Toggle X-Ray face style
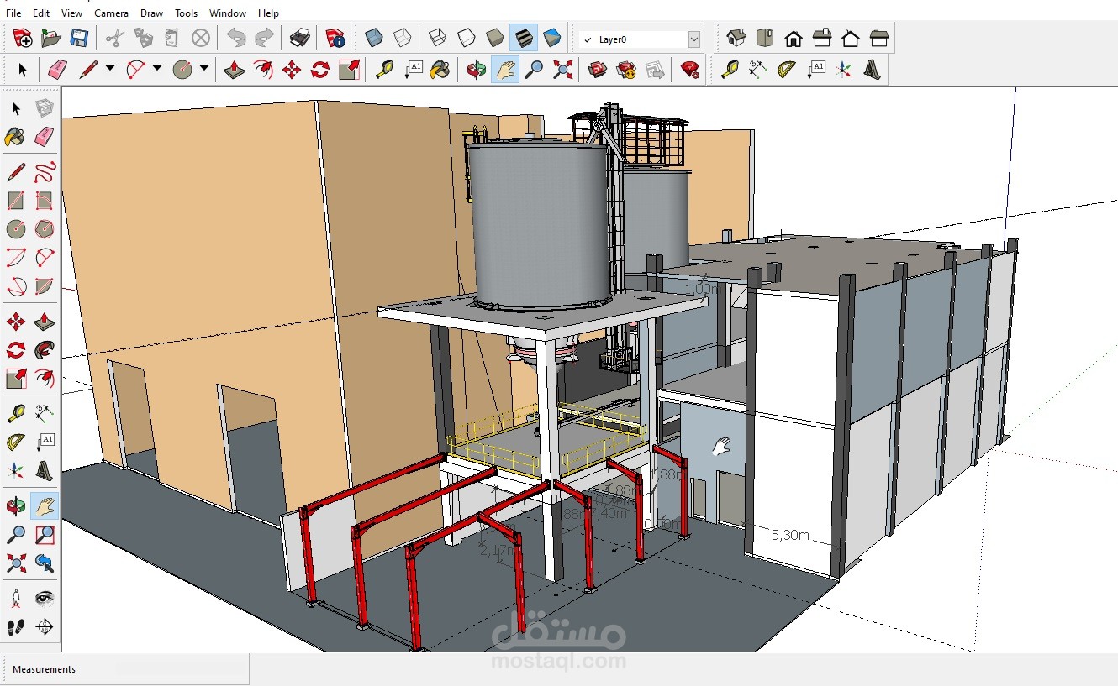The image size is (1118, 686). point(374,38)
